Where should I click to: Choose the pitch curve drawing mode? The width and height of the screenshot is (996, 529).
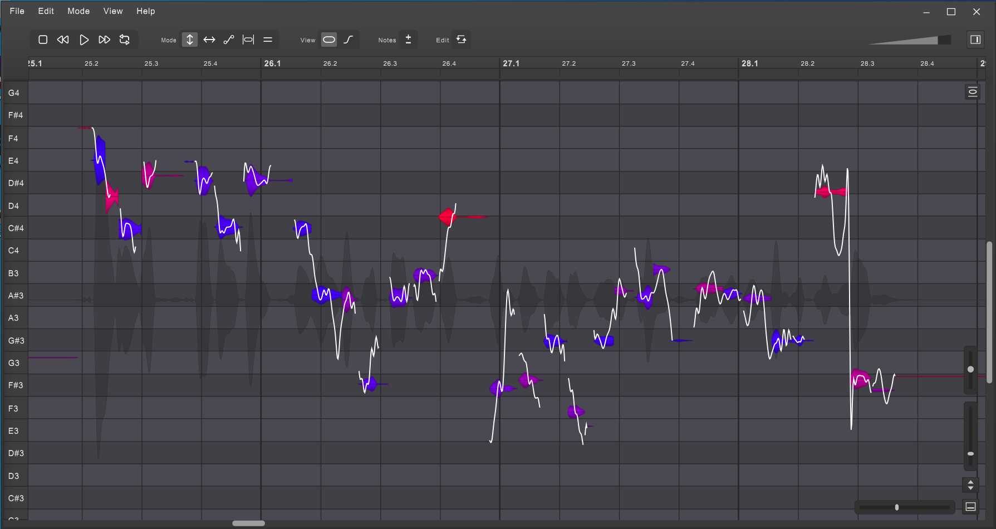(x=229, y=40)
